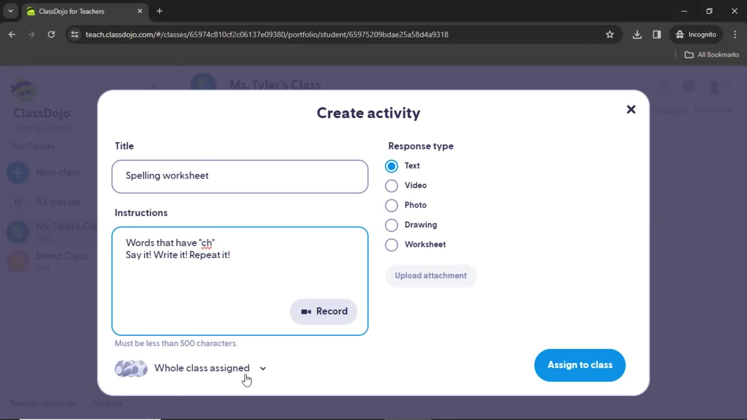The height and width of the screenshot is (420, 747).
Task: Select the Video response type
Action: (392, 185)
